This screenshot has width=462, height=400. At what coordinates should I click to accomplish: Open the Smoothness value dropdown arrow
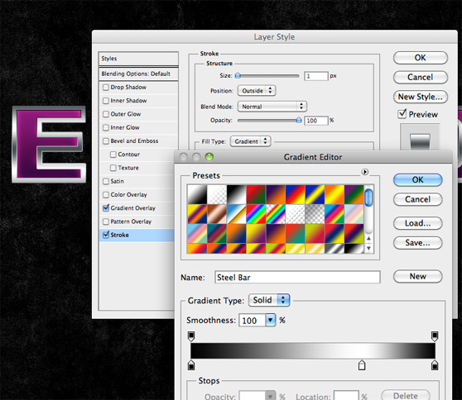(271, 320)
